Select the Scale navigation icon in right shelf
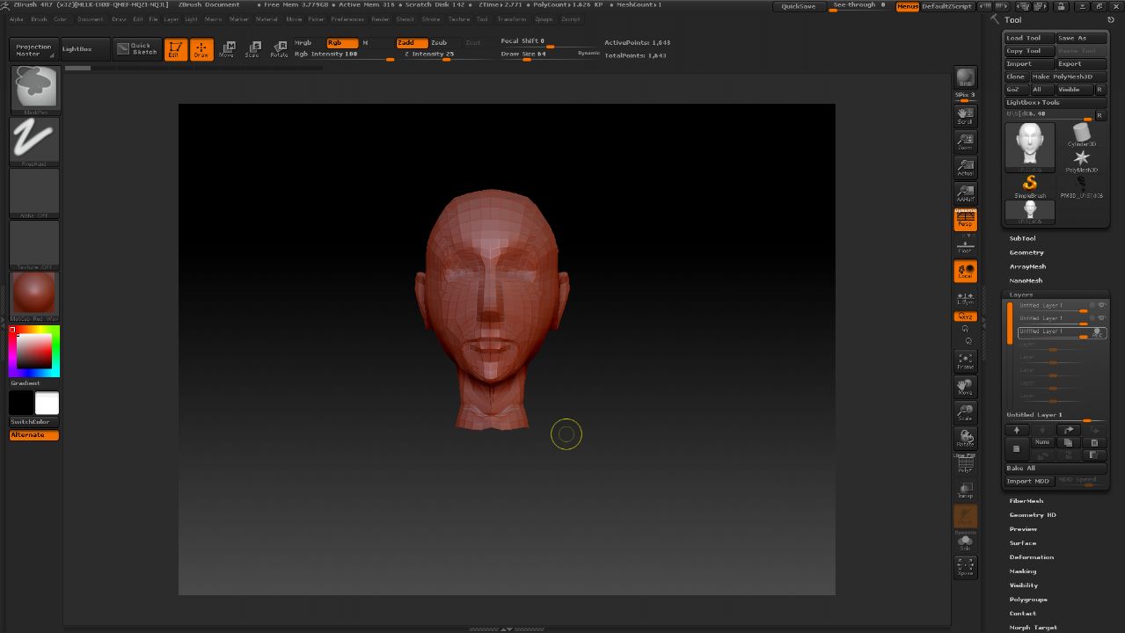 click(x=965, y=412)
